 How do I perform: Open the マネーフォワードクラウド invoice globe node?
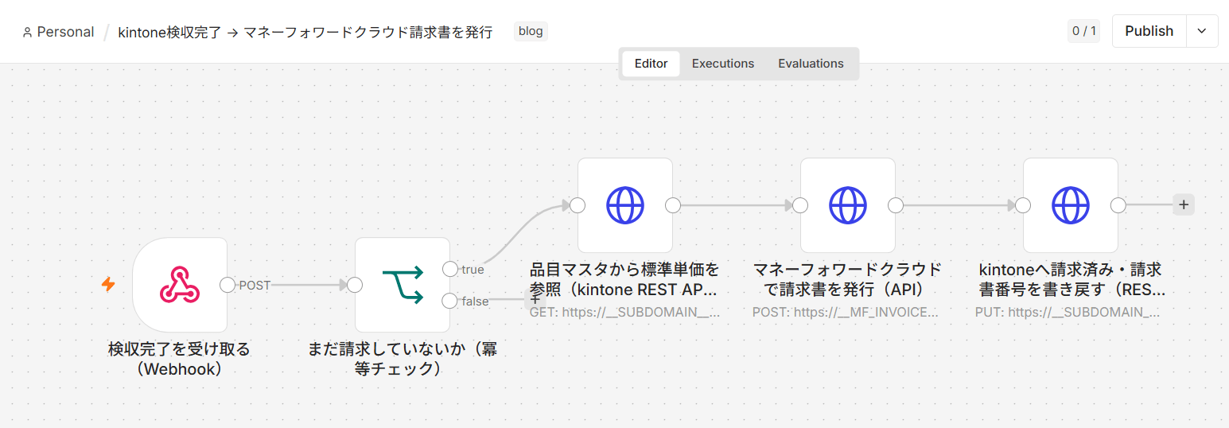pos(848,205)
